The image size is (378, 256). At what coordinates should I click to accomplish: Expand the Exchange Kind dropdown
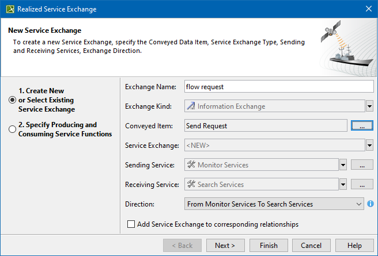[369, 106]
